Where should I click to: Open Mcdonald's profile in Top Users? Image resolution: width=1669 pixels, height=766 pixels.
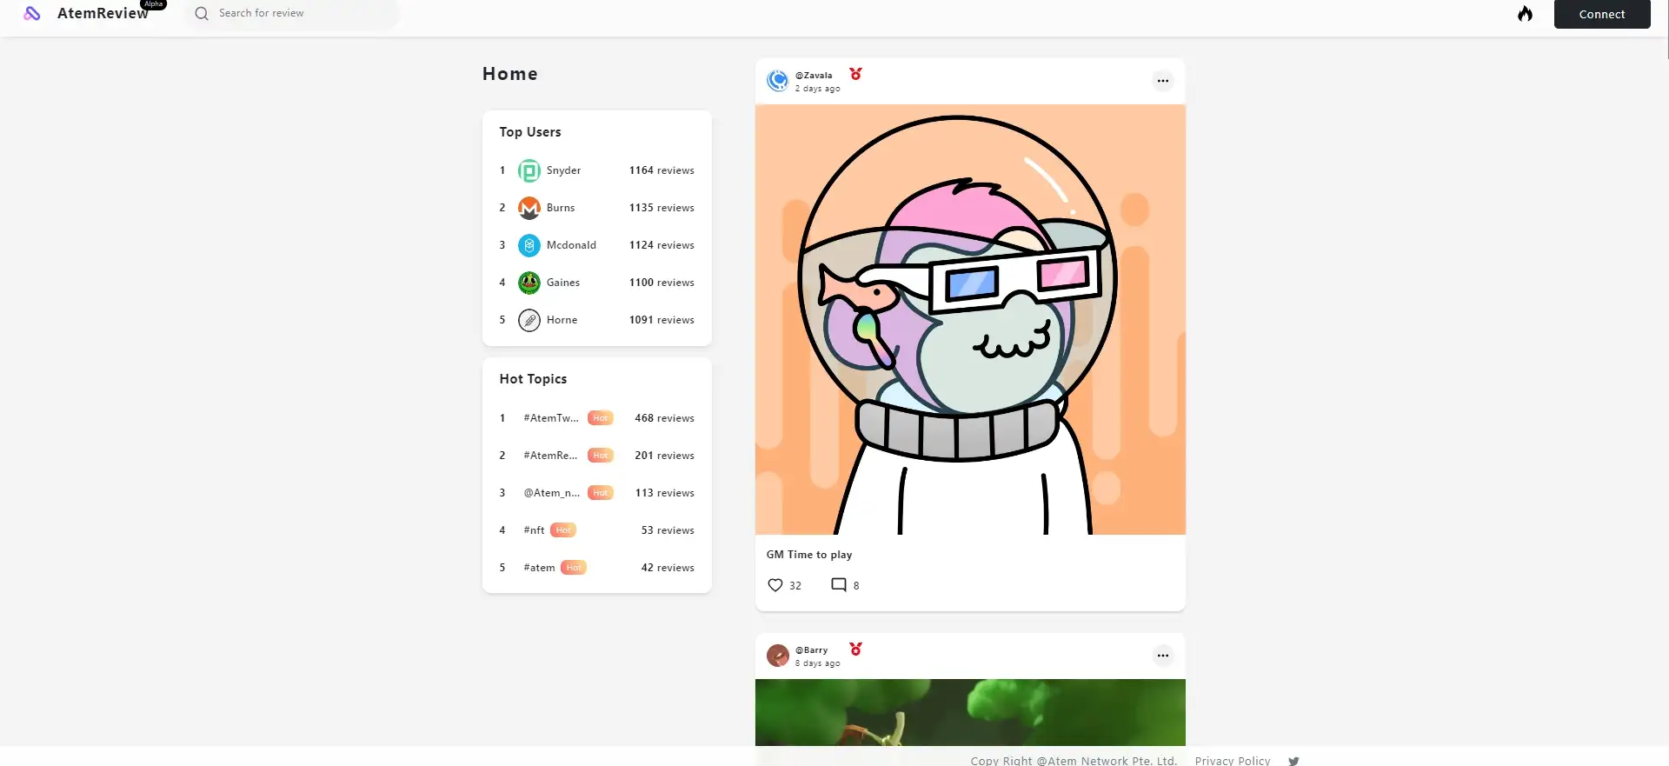click(x=571, y=245)
